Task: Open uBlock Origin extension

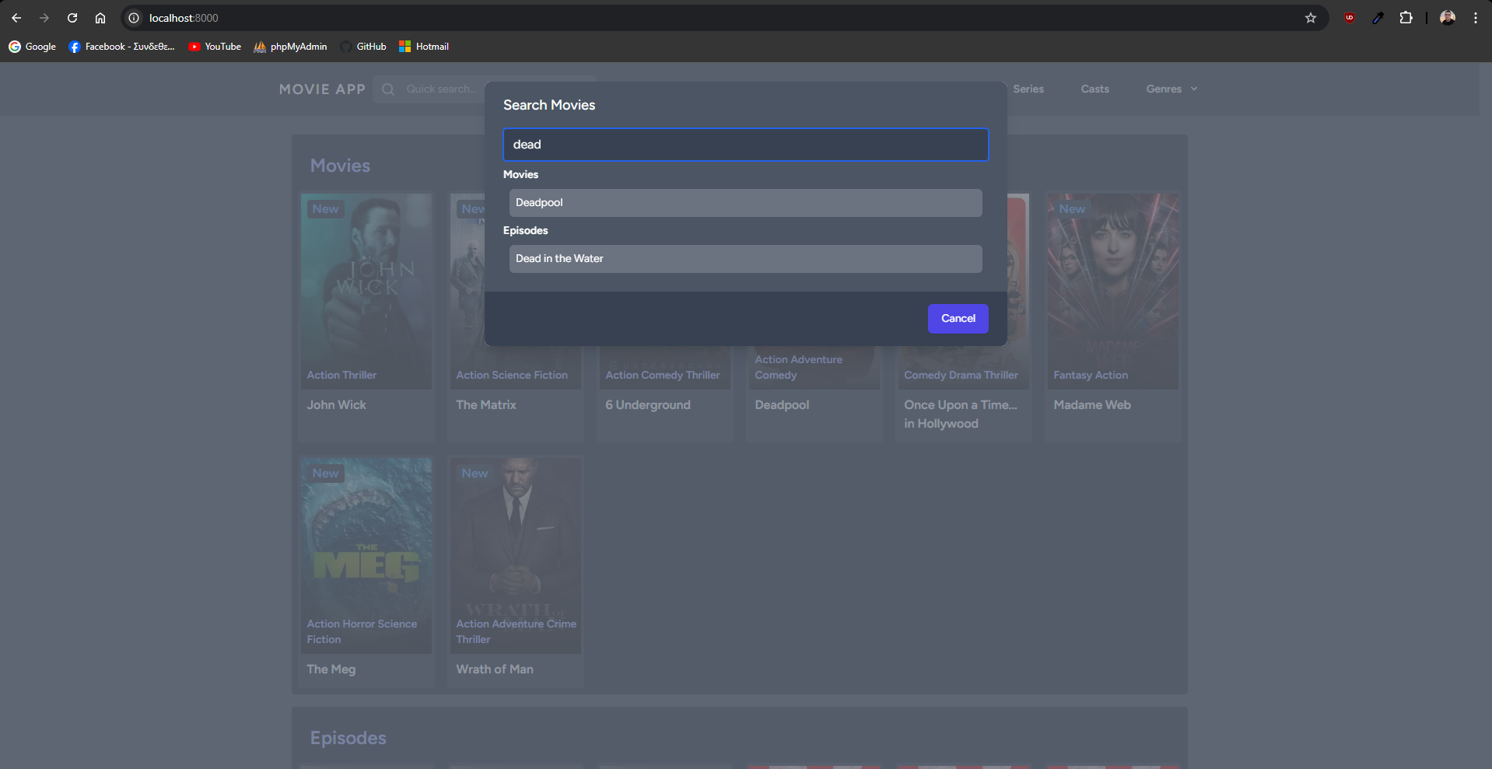Action: pos(1350,18)
